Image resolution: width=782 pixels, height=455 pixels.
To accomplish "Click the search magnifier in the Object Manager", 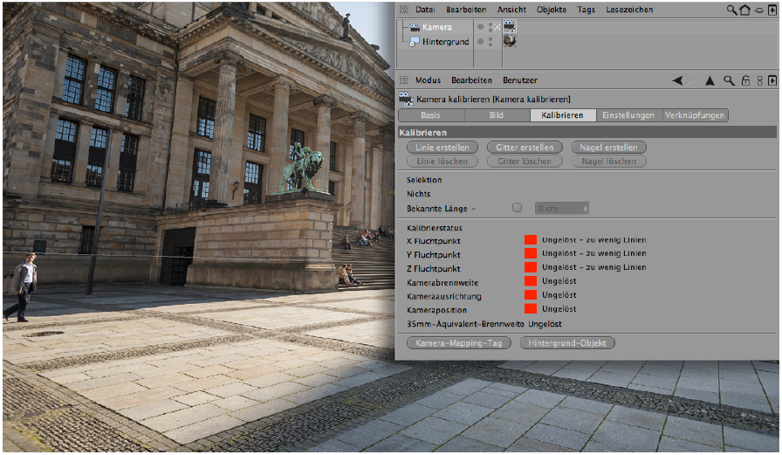I will tap(732, 10).
